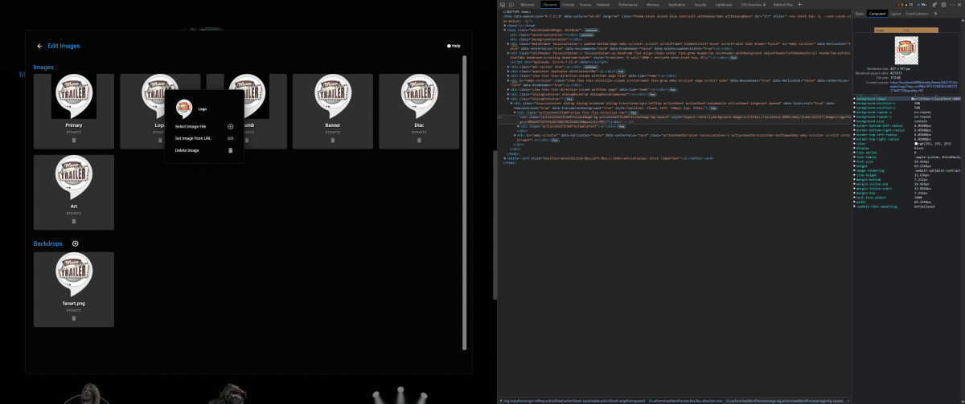Switch to DevTools Application tab
This screenshot has height=404, width=965.
pos(677,5)
